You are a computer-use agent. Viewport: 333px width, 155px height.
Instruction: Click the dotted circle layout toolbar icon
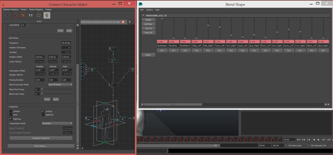point(39,15)
